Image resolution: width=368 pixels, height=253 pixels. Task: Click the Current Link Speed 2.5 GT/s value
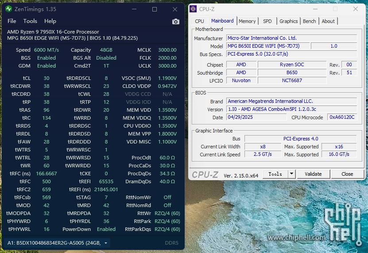point(263,155)
